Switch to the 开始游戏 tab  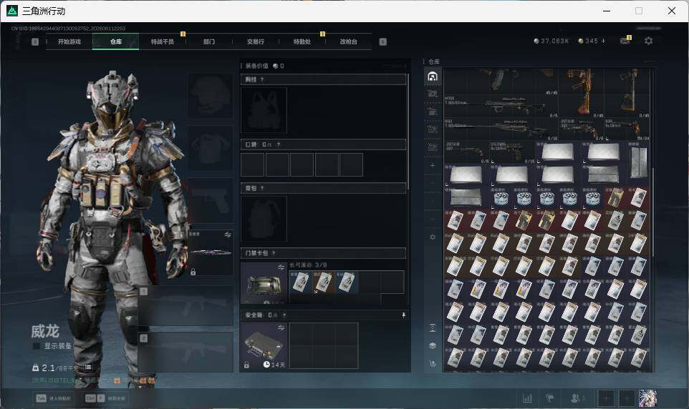coord(69,41)
